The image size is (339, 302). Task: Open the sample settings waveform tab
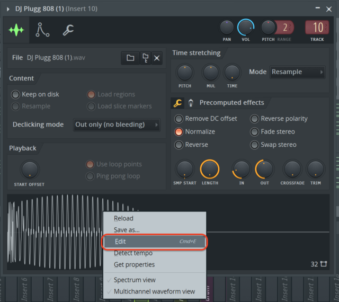point(16,30)
